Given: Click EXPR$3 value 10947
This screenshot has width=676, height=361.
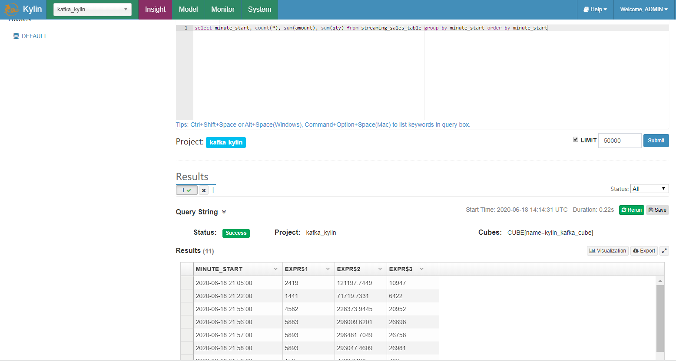Looking at the screenshot, I should (x=413, y=283).
